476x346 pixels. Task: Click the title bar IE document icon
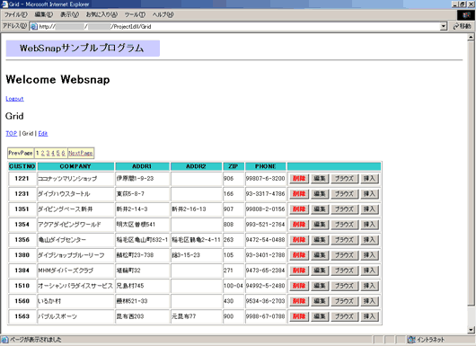(x=4, y=4)
